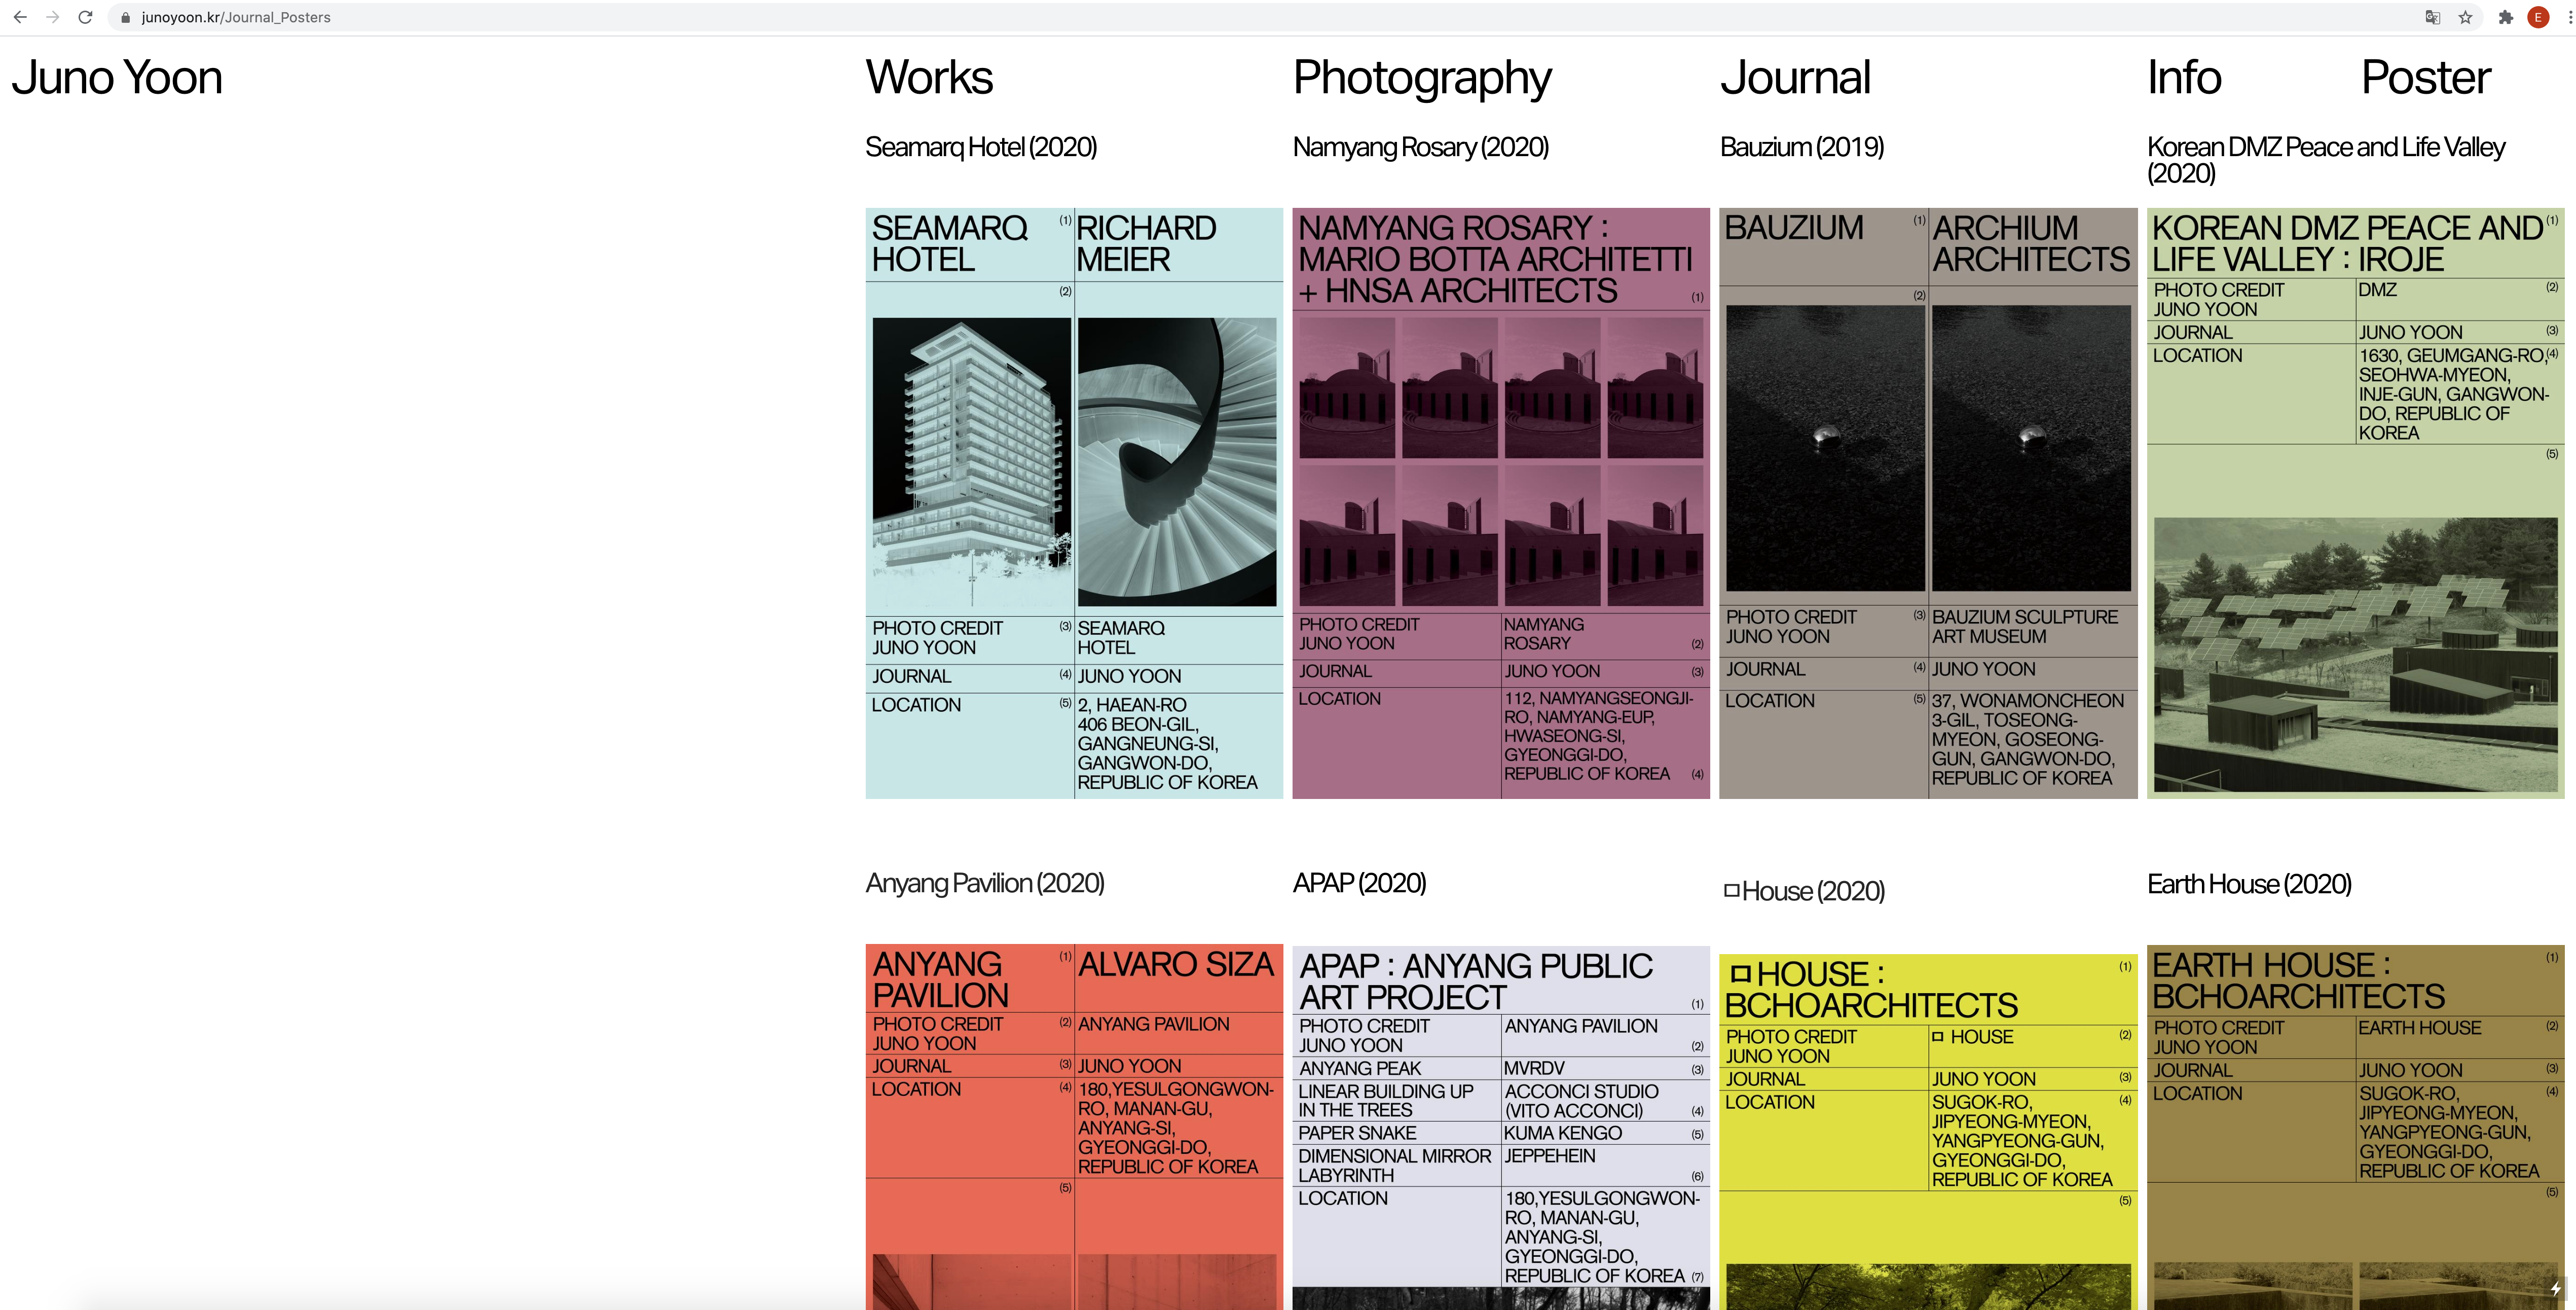
Task: Bookmark page with the star icon
Action: pyautogui.click(x=2465, y=17)
